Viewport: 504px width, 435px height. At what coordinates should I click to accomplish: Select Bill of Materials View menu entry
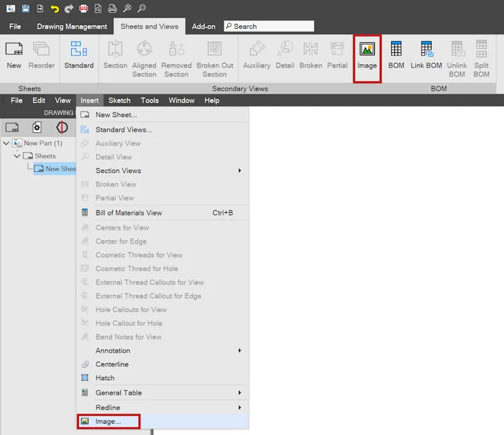point(163,213)
